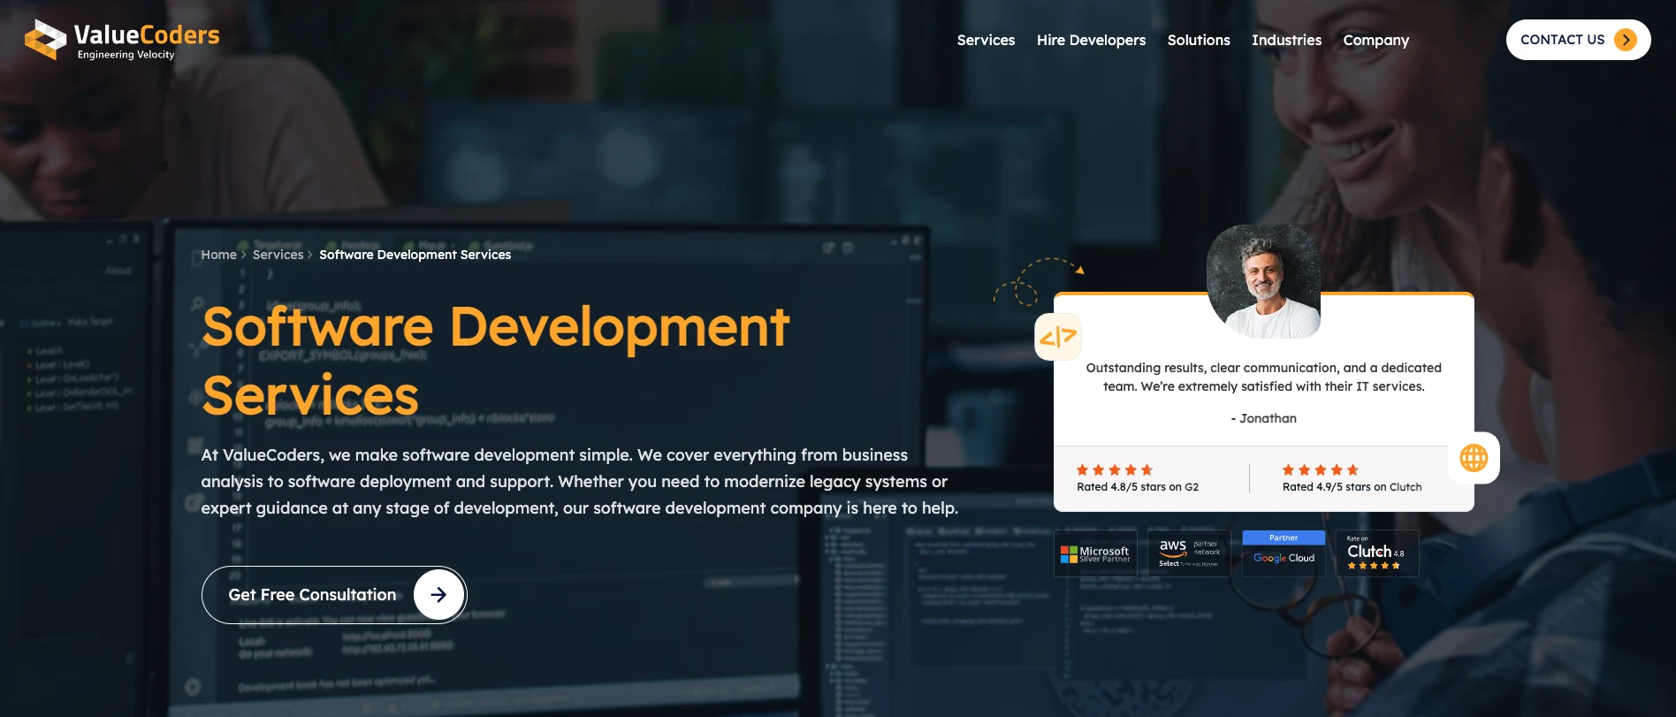This screenshot has width=1676, height=717.
Task: Click the ValueCoders logo
Action: point(122,40)
